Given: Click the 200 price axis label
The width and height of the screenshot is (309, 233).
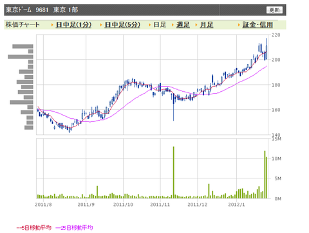Looking at the screenshot, I should coord(276,60).
